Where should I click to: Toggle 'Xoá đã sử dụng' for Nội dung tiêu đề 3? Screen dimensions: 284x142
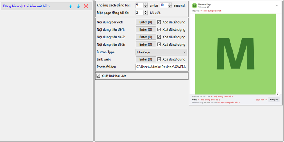(x=159, y=45)
